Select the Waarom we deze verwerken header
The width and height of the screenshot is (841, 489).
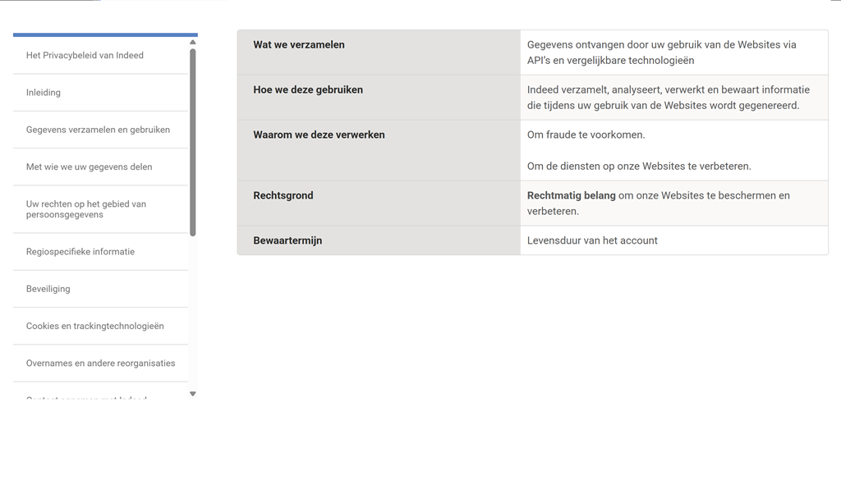319,135
